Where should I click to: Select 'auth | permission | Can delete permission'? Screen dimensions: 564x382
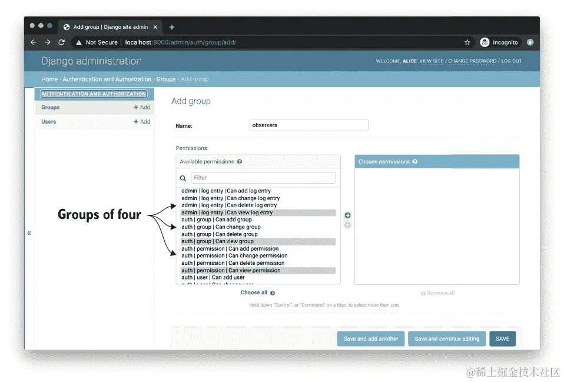pos(258,263)
